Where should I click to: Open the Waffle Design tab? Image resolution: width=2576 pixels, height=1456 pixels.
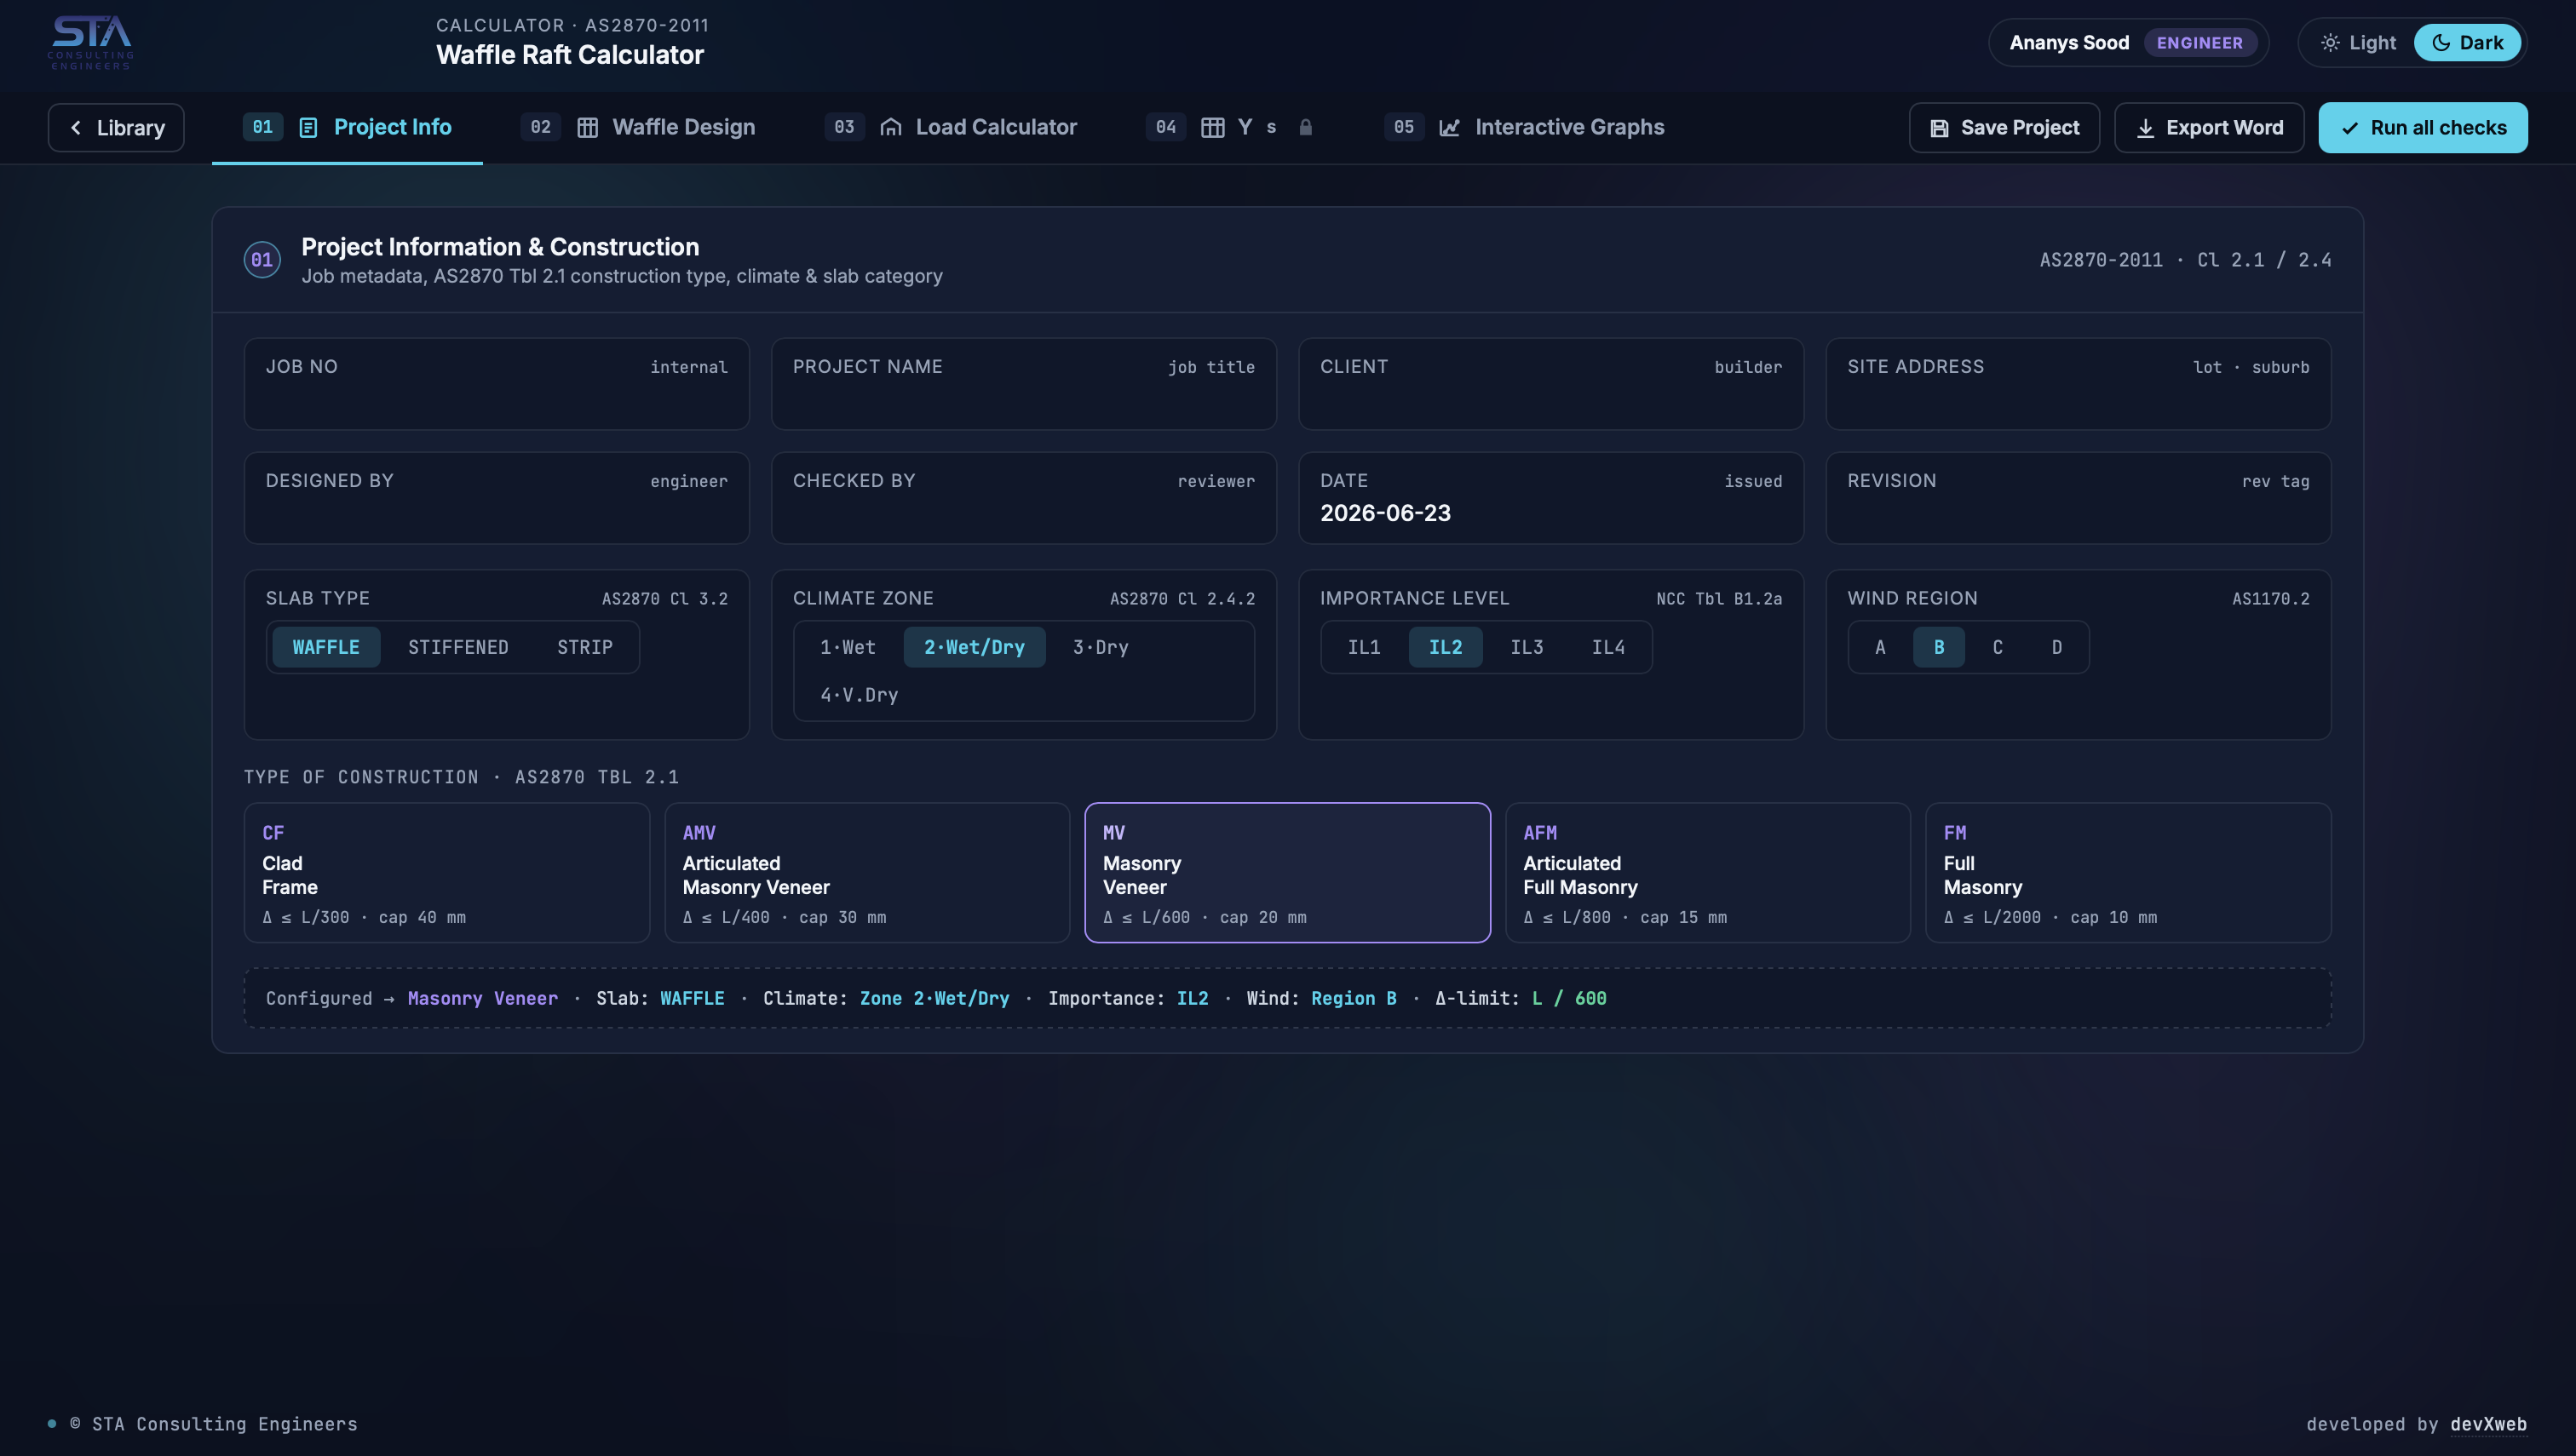click(x=666, y=128)
